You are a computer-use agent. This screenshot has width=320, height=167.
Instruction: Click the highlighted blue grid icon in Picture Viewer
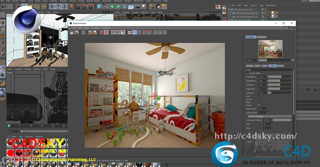click(x=134, y=32)
